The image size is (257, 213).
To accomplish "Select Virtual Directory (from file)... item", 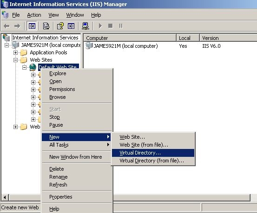I will [153, 161].
